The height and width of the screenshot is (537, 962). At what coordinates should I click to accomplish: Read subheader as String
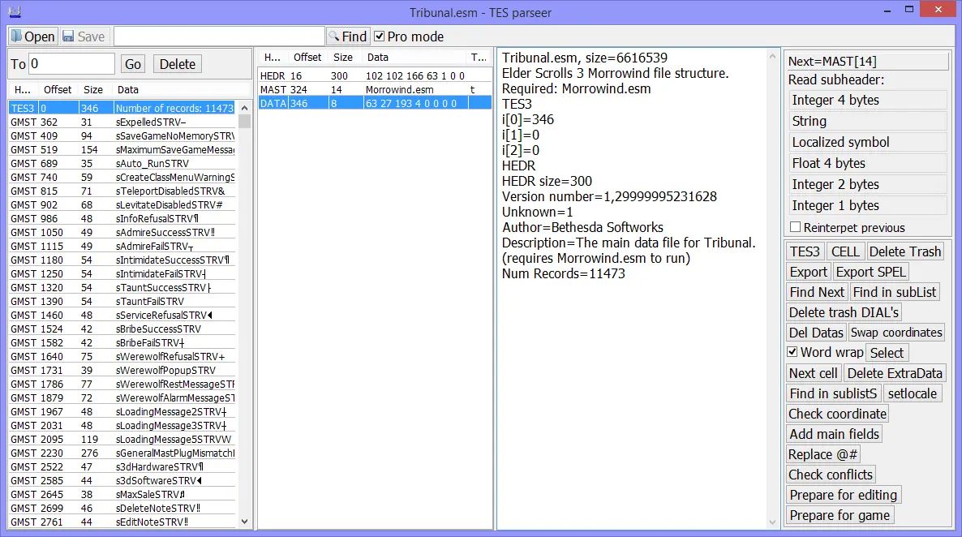click(868, 121)
